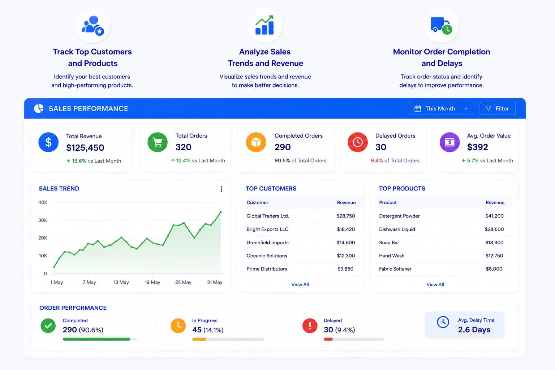The image size is (555, 370).
Task: Click the dollar sign Total Revenue icon
Action: click(x=48, y=142)
